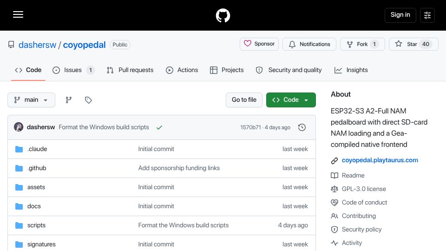Sponsor this repository with the heart button

coord(259,44)
